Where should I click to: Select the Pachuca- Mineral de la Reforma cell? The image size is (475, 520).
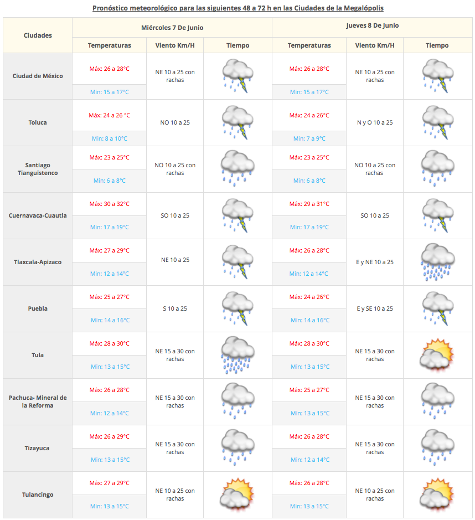38,401
